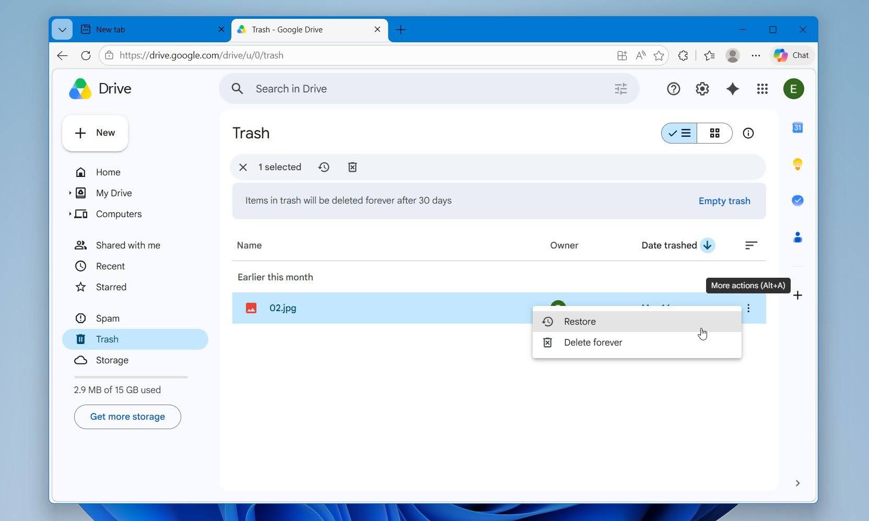Click the browser address bar URL

click(x=201, y=55)
